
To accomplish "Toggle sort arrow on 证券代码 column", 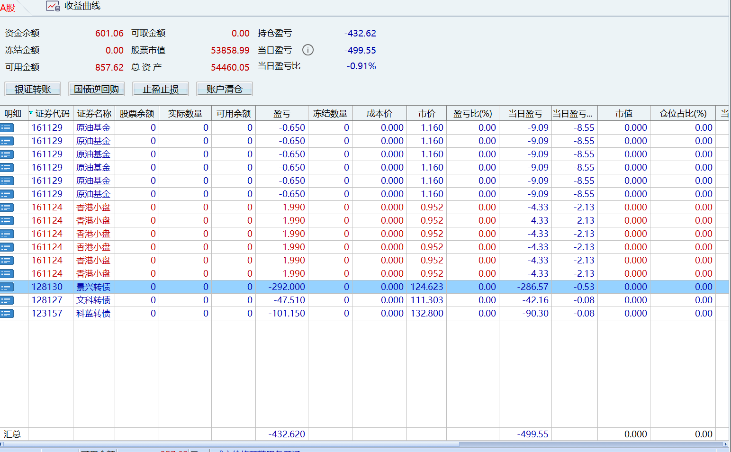I will coord(31,113).
